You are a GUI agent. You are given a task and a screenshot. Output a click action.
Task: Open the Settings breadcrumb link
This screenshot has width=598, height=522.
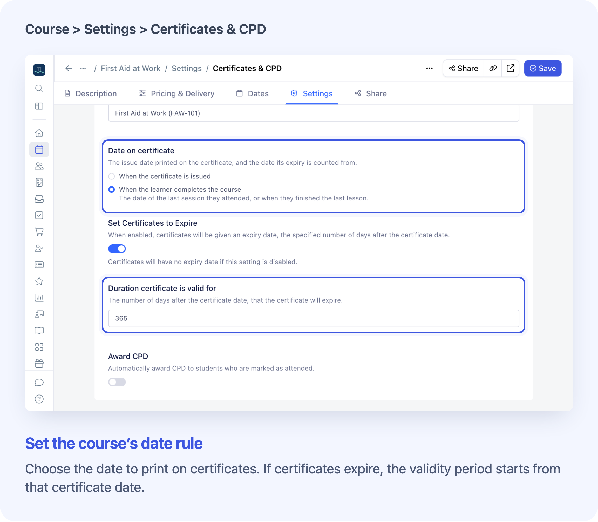point(187,69)
